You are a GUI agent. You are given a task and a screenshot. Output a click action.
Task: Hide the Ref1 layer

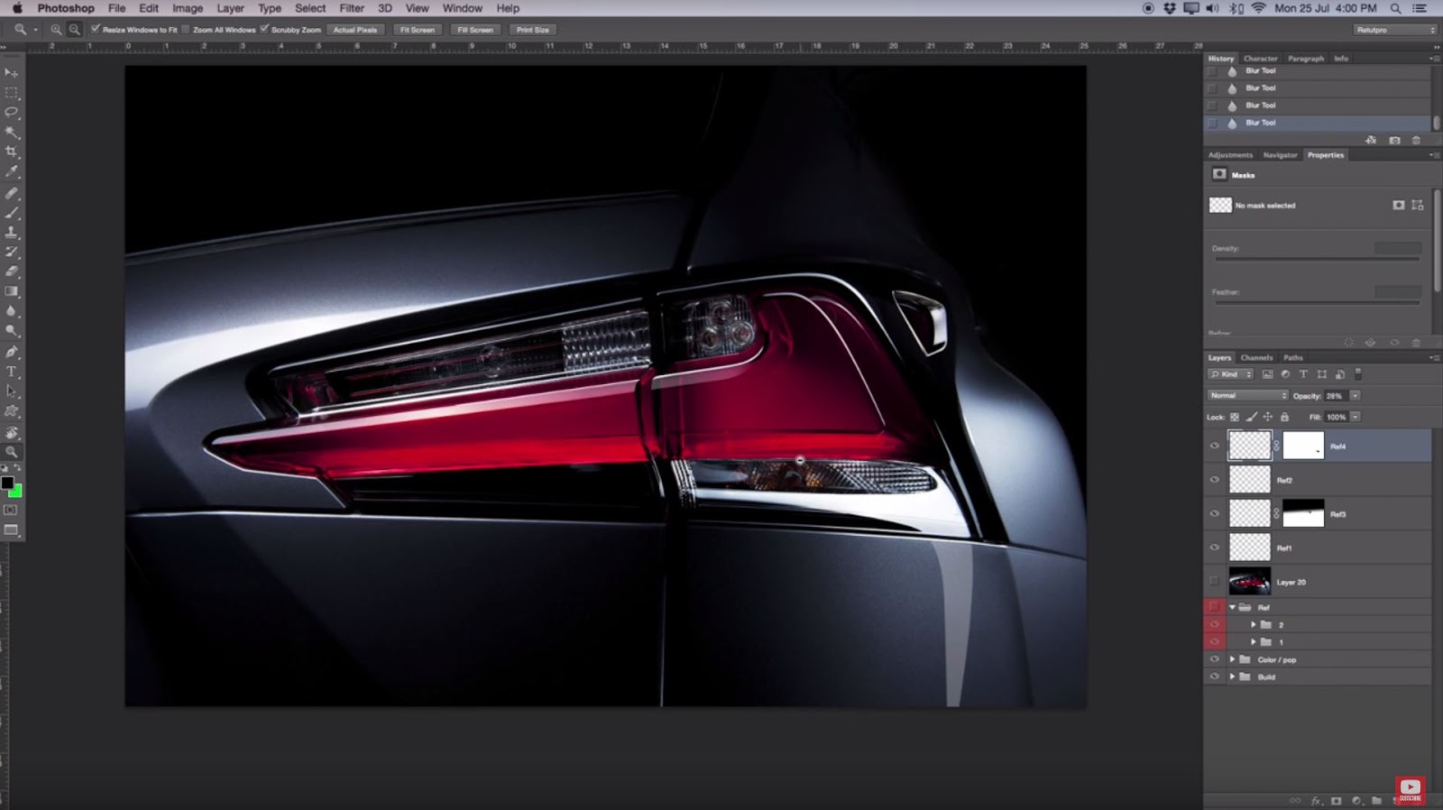1214,548
